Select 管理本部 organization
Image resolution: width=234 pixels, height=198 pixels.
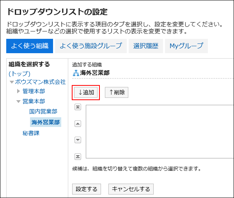pos(34,91)
